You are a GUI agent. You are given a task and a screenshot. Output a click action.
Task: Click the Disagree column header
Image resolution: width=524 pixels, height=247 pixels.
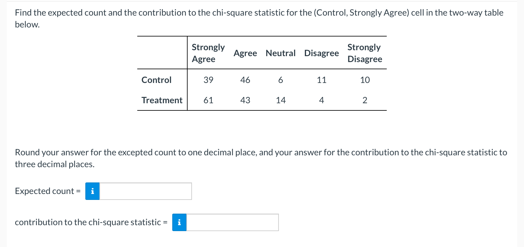pos(321,53)
